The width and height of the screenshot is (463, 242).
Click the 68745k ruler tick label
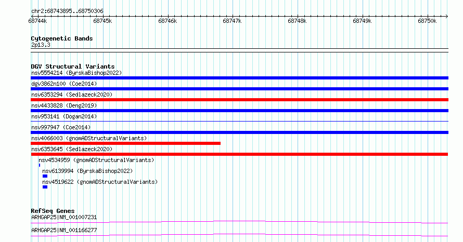pos(102,21)
